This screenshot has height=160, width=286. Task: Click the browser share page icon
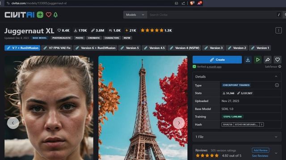(x=183, y=3)
